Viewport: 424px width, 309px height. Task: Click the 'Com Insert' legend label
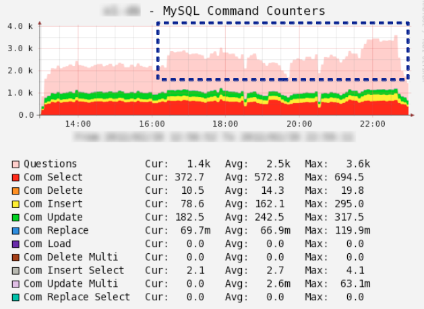pyautogui.click(x=53, y=204)
